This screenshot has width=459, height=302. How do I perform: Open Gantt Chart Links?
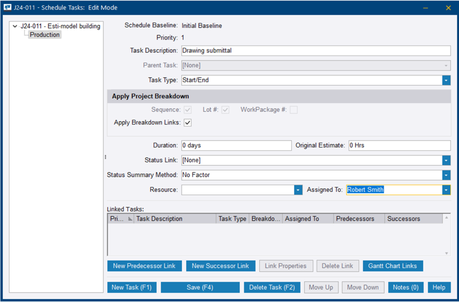(393, 266)
